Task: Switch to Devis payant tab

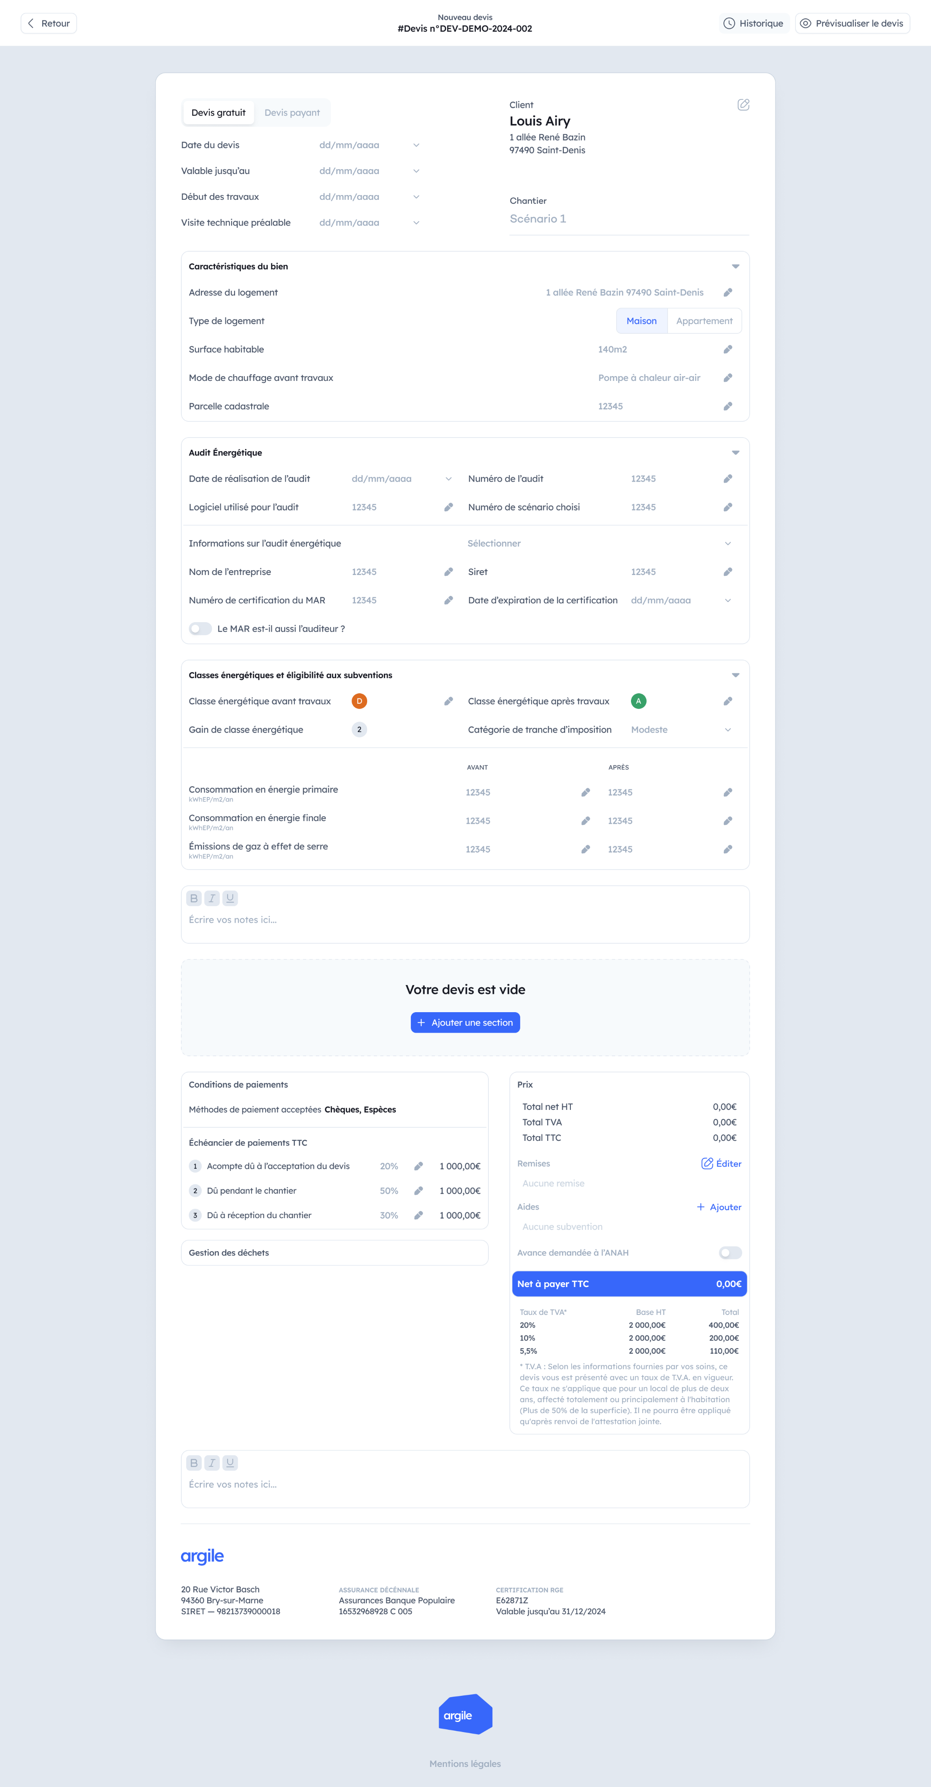Action: tap(292, 113)
